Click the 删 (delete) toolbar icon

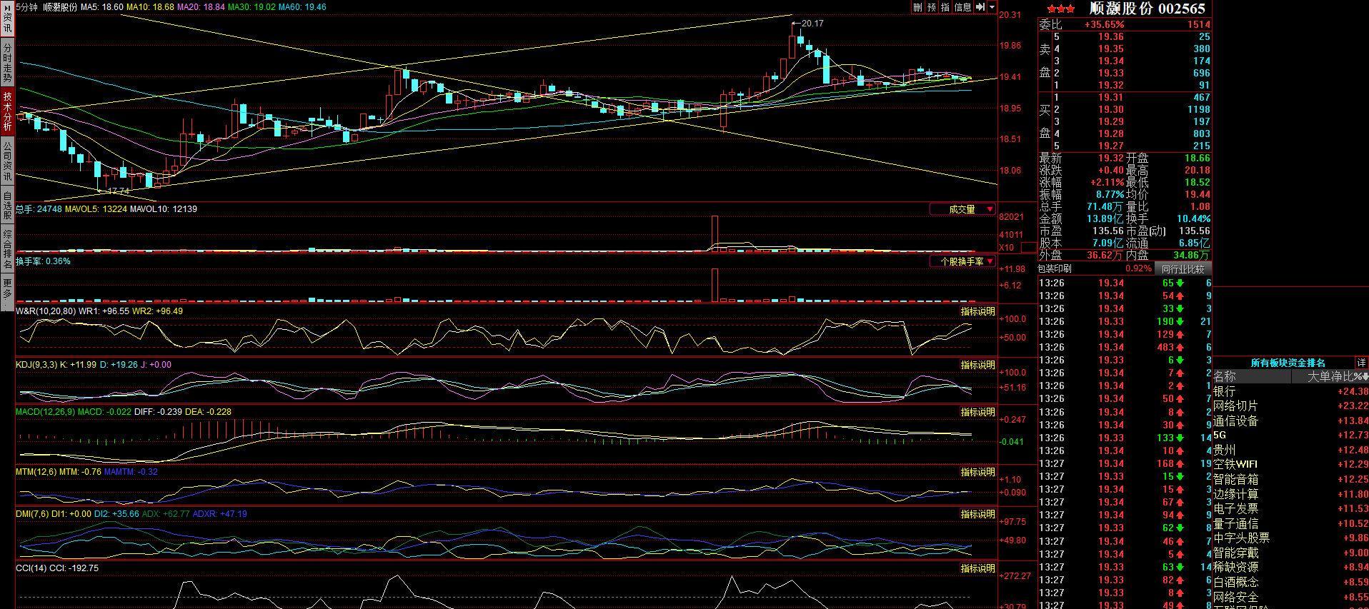[x=917, y=7]
